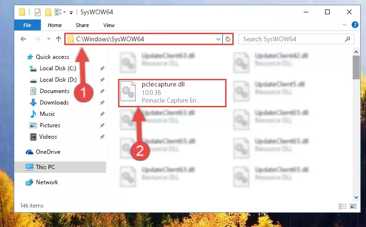Open the Share ribbon tab

click(x=82, y=25)
